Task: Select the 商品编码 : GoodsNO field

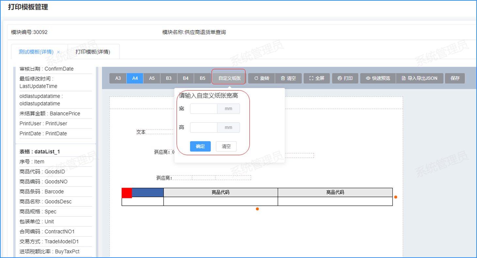Action: click(56, 182)
